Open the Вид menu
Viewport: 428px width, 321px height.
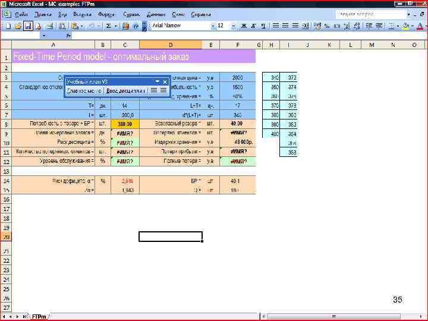click(62, 14)
